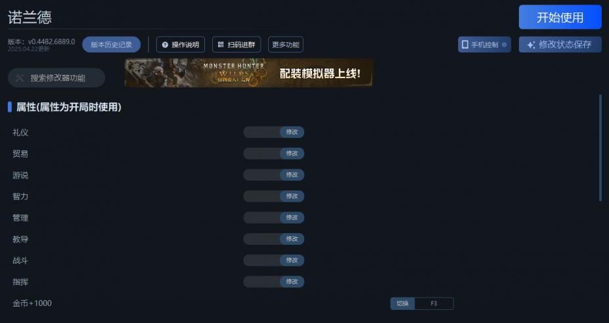Click the 扫码进群 QR code icon
Screen dimensions: 609x323
tap(221, 45)
